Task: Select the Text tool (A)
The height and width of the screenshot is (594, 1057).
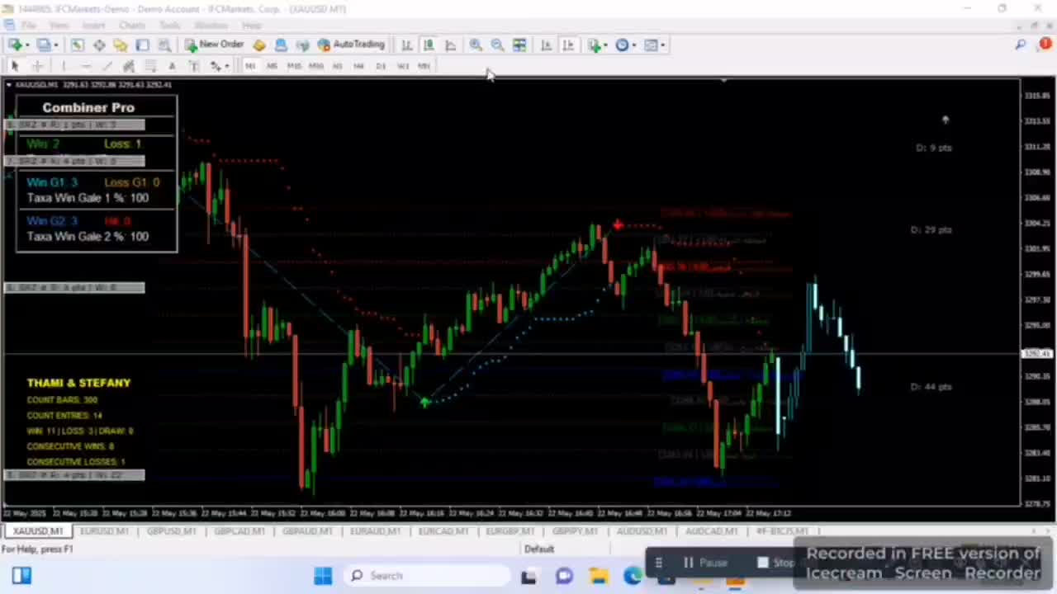Action: click(x=172, y=66)
